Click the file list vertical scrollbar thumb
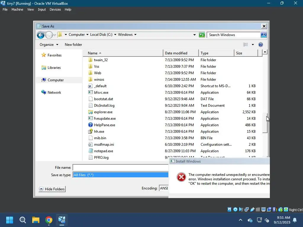Screen dimensions: 303x227 (x=265, y=123)
